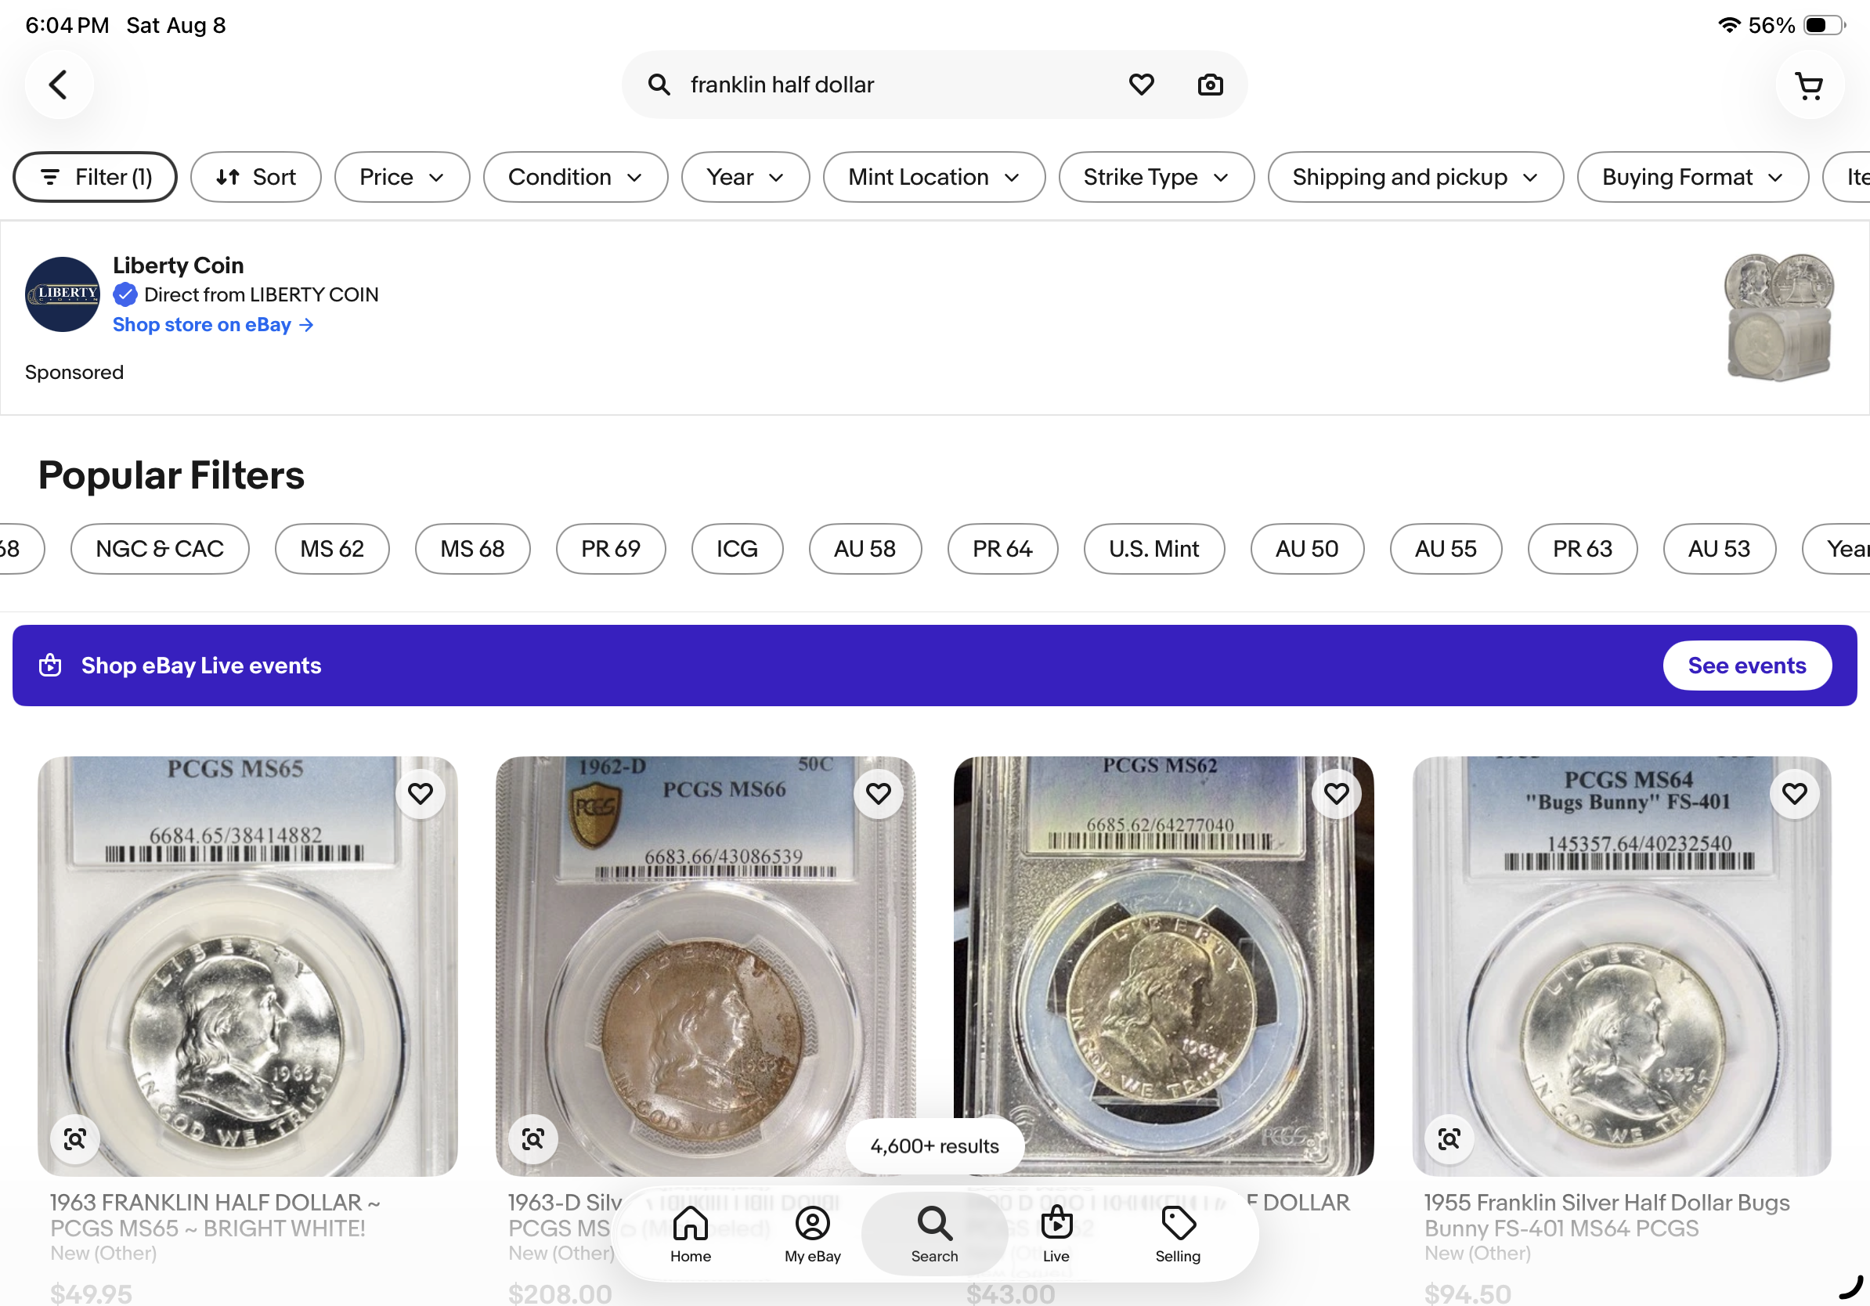Open Liberty Coin store logo

pos(63,294)
